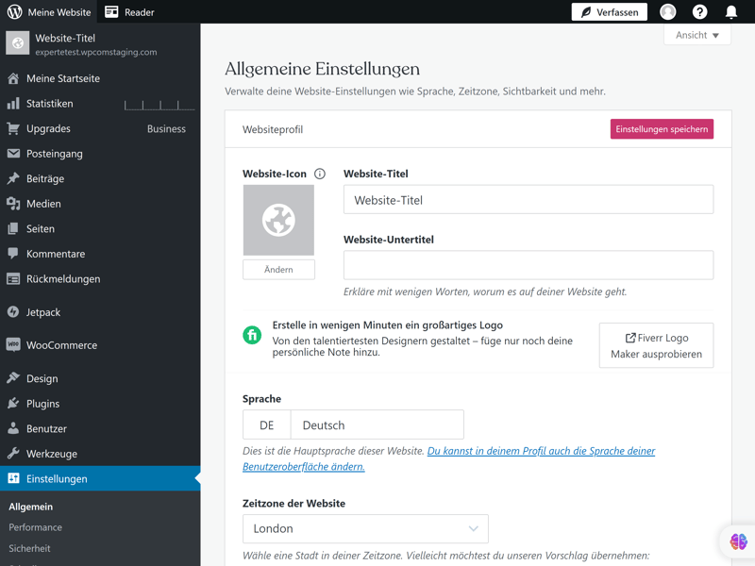This screenshot has height=566, width=755.
Task: Open Jetpack from the sidebar
Action: tap(43, 312)
